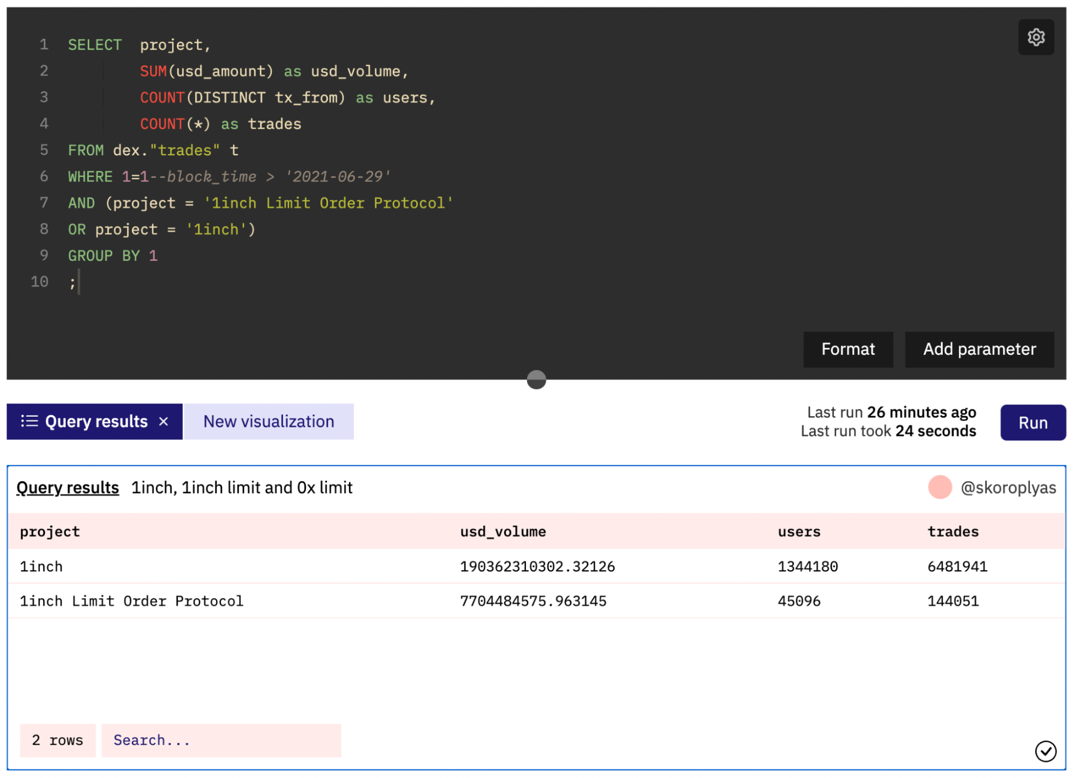Click the Format button
The height and width of the screenshot is (778, 1075).
point(848,349)
